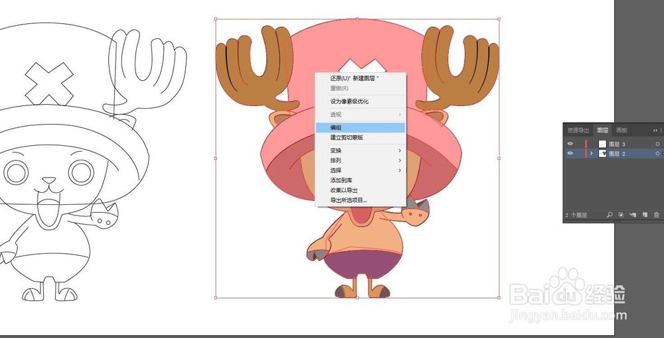
Task: Collapse panel with double-arrow icon
Action: [655, 130]
